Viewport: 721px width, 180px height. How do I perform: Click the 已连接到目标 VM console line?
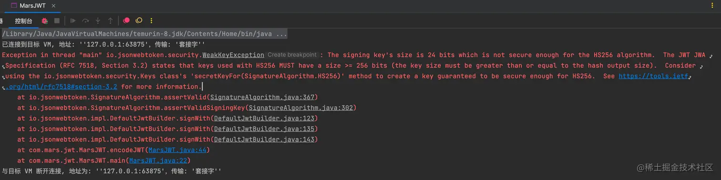(x=103, y=45)
